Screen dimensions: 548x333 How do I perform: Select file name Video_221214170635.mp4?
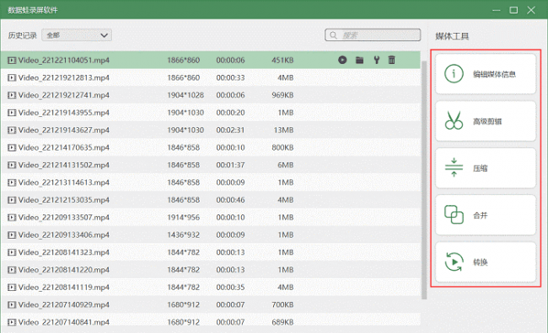pos(63,147)
